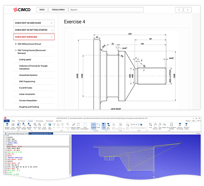Image resolution: width=204 pixels, height=186 pixels.
Task: Select the Backplot ribbon tab
Action: click(x=31, y=121)
